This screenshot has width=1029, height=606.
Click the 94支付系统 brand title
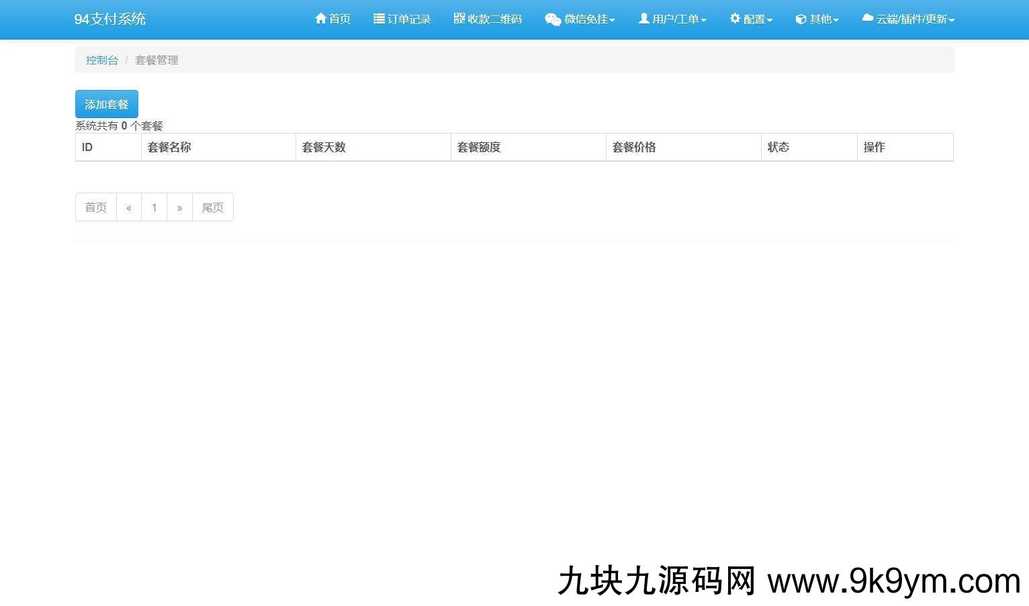click(x=110, y=19)
